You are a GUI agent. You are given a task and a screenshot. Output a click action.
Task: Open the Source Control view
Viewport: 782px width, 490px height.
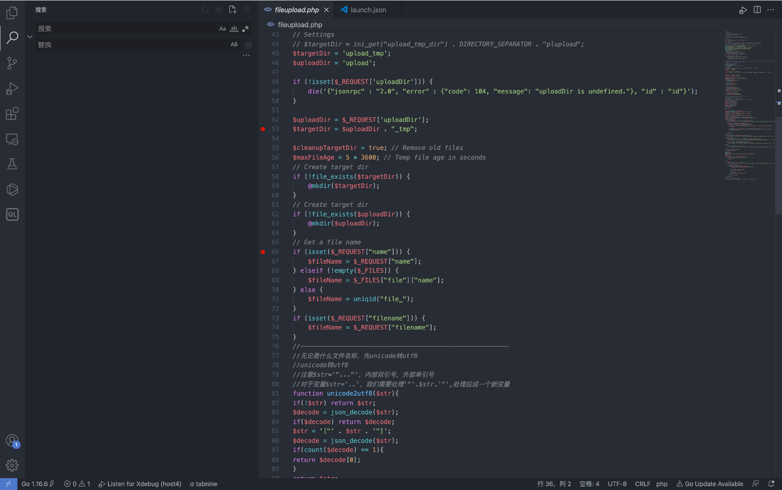point(12,63)
